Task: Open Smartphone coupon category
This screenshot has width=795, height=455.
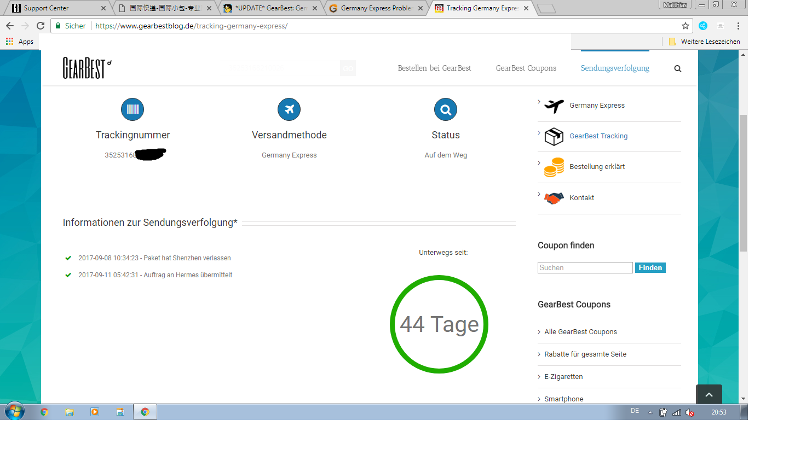Action: (563, 399)
